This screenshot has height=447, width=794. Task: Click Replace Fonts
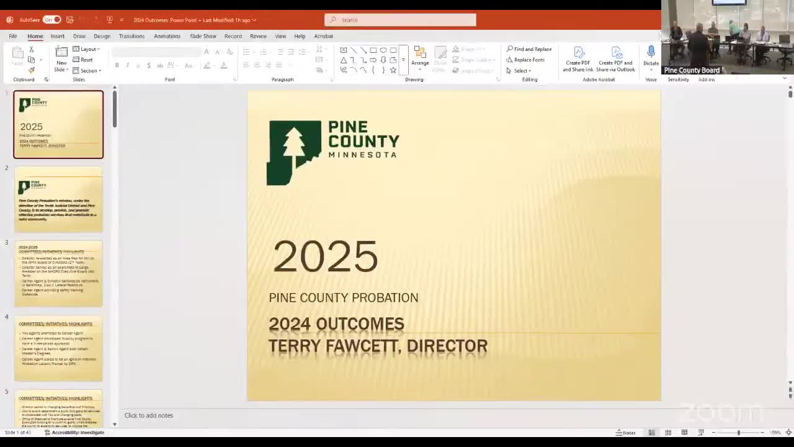point(525,60)
